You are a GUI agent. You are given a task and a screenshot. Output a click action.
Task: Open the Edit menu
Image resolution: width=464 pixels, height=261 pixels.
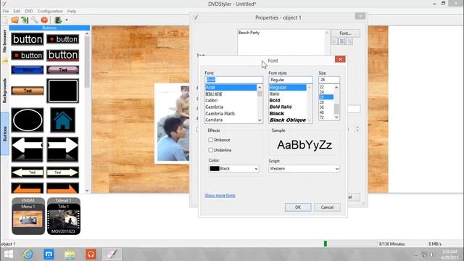[x=17, y=11]
